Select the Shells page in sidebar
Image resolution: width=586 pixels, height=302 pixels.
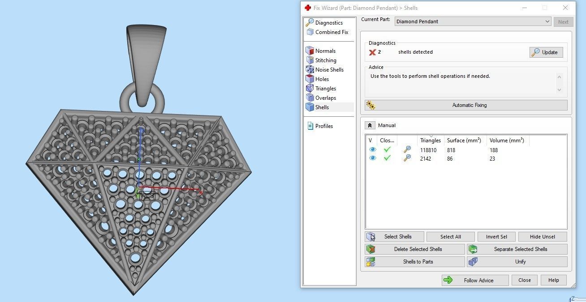click(x=322, y=107)
